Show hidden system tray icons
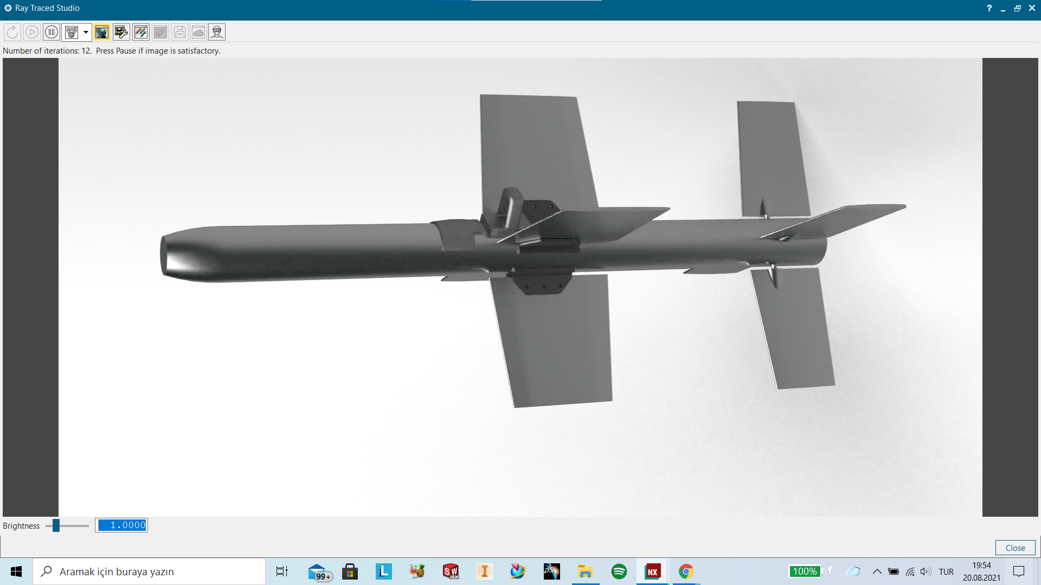 pyautogui.click(x=877, y=571)
